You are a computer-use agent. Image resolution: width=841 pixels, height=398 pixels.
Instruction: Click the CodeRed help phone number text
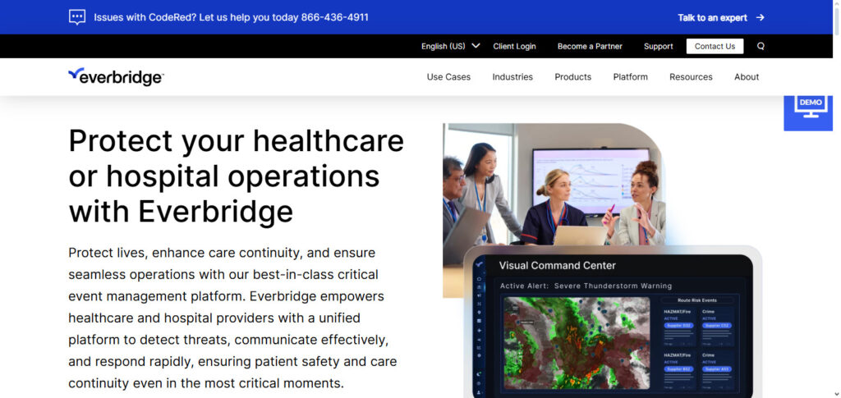coord(335,17)
